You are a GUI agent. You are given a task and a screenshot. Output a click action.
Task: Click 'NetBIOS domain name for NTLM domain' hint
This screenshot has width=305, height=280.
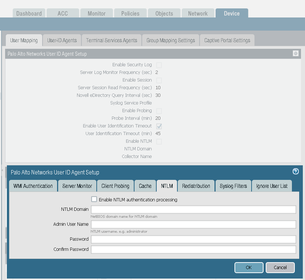click(x=124, y=217)
